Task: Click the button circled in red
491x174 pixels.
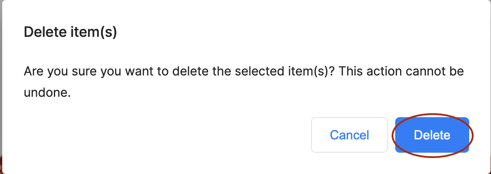Action: pyautogui.click(x=432, y=135)
